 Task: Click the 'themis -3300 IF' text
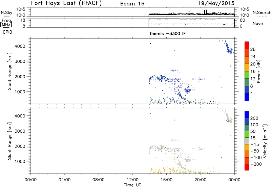tap(168, 33)
